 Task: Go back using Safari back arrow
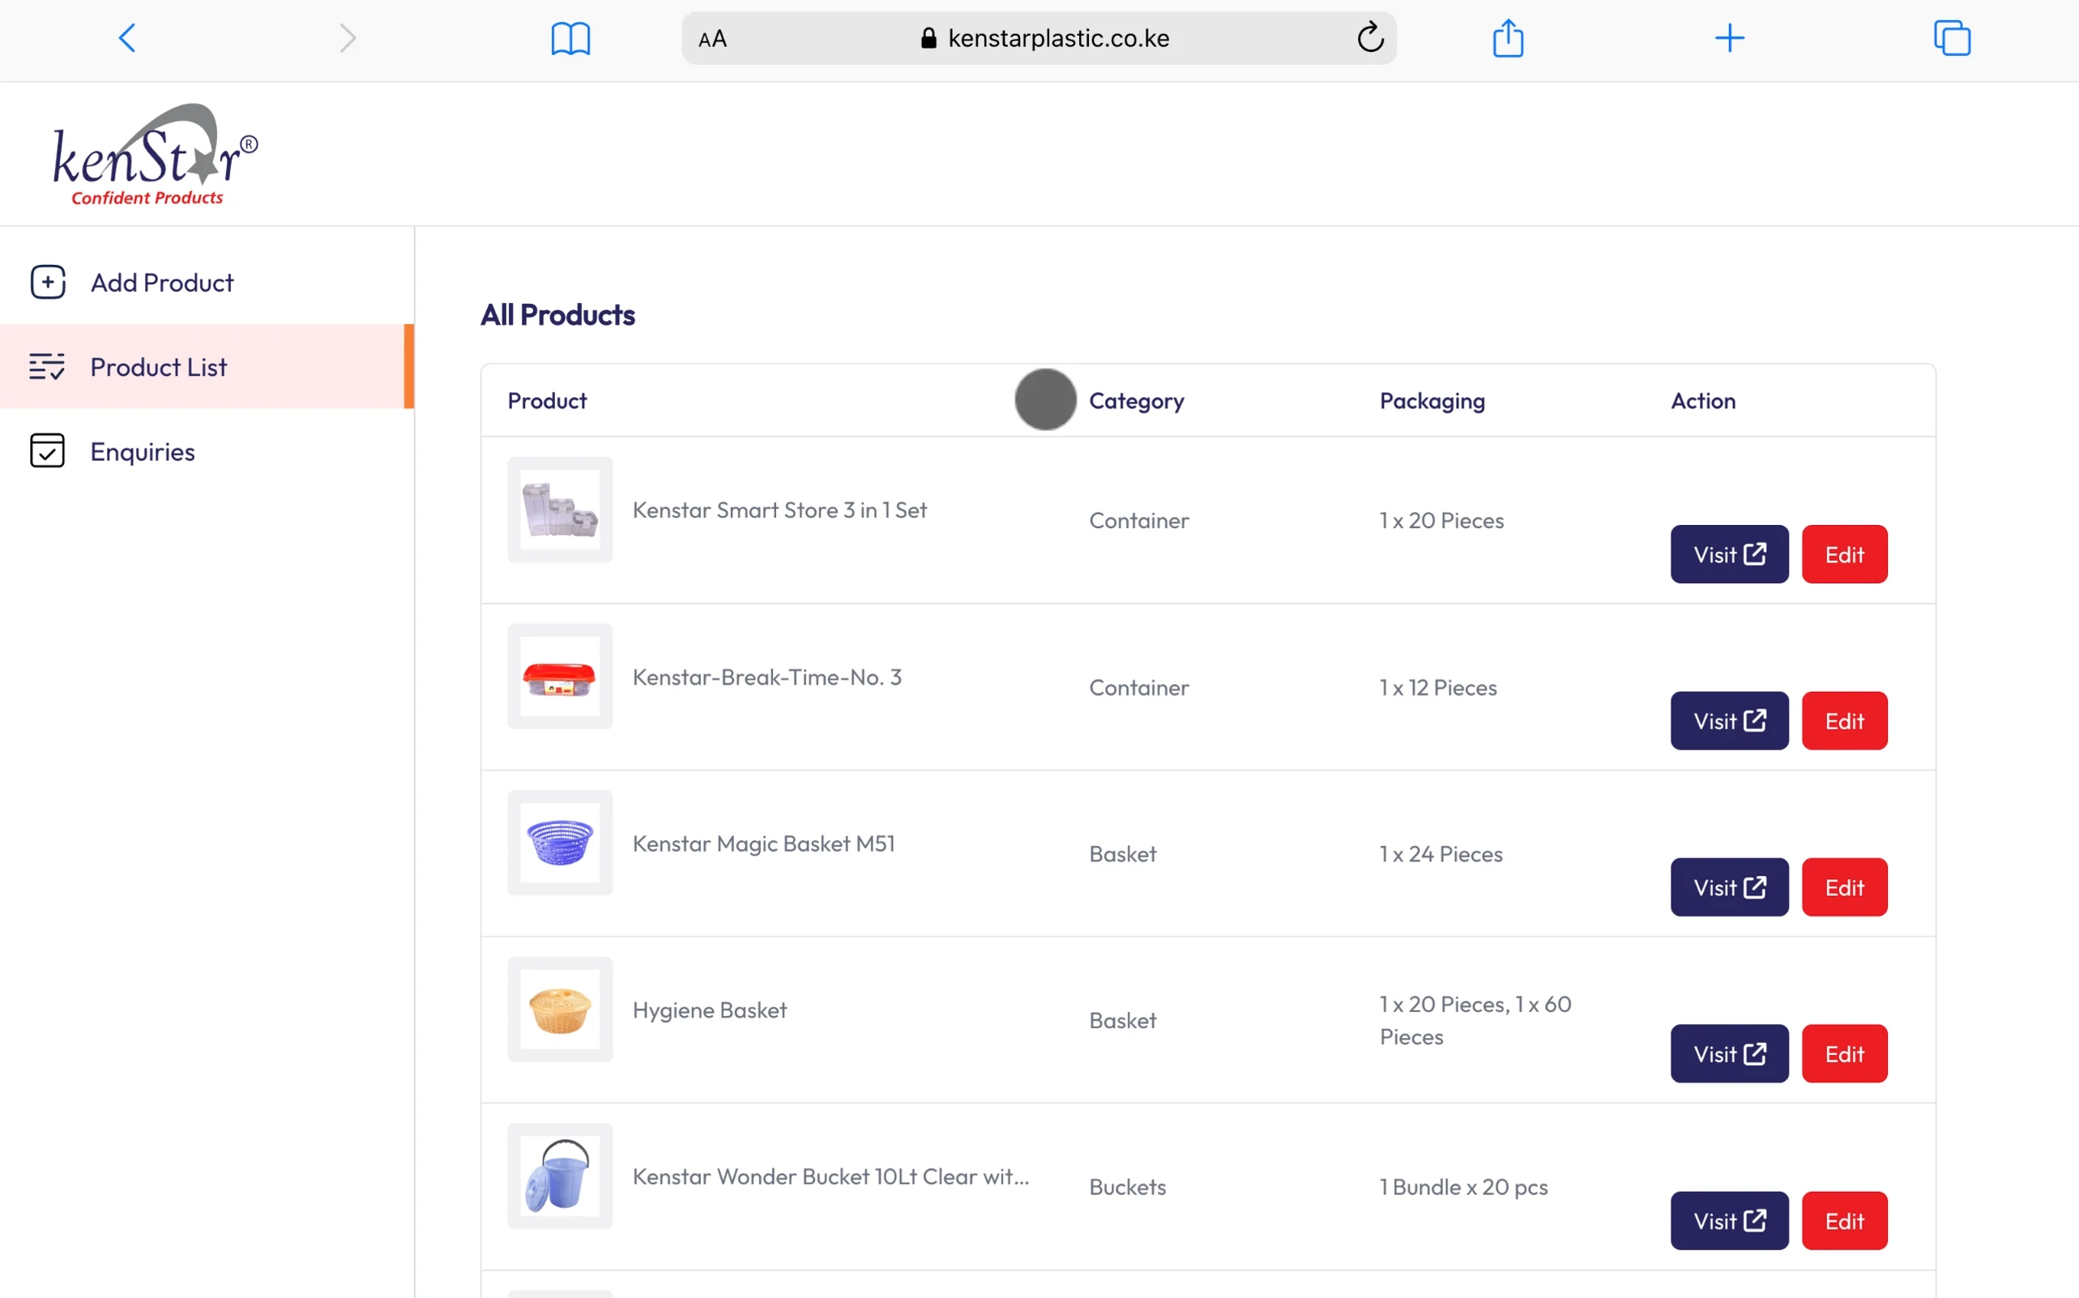tap(127, 38)
